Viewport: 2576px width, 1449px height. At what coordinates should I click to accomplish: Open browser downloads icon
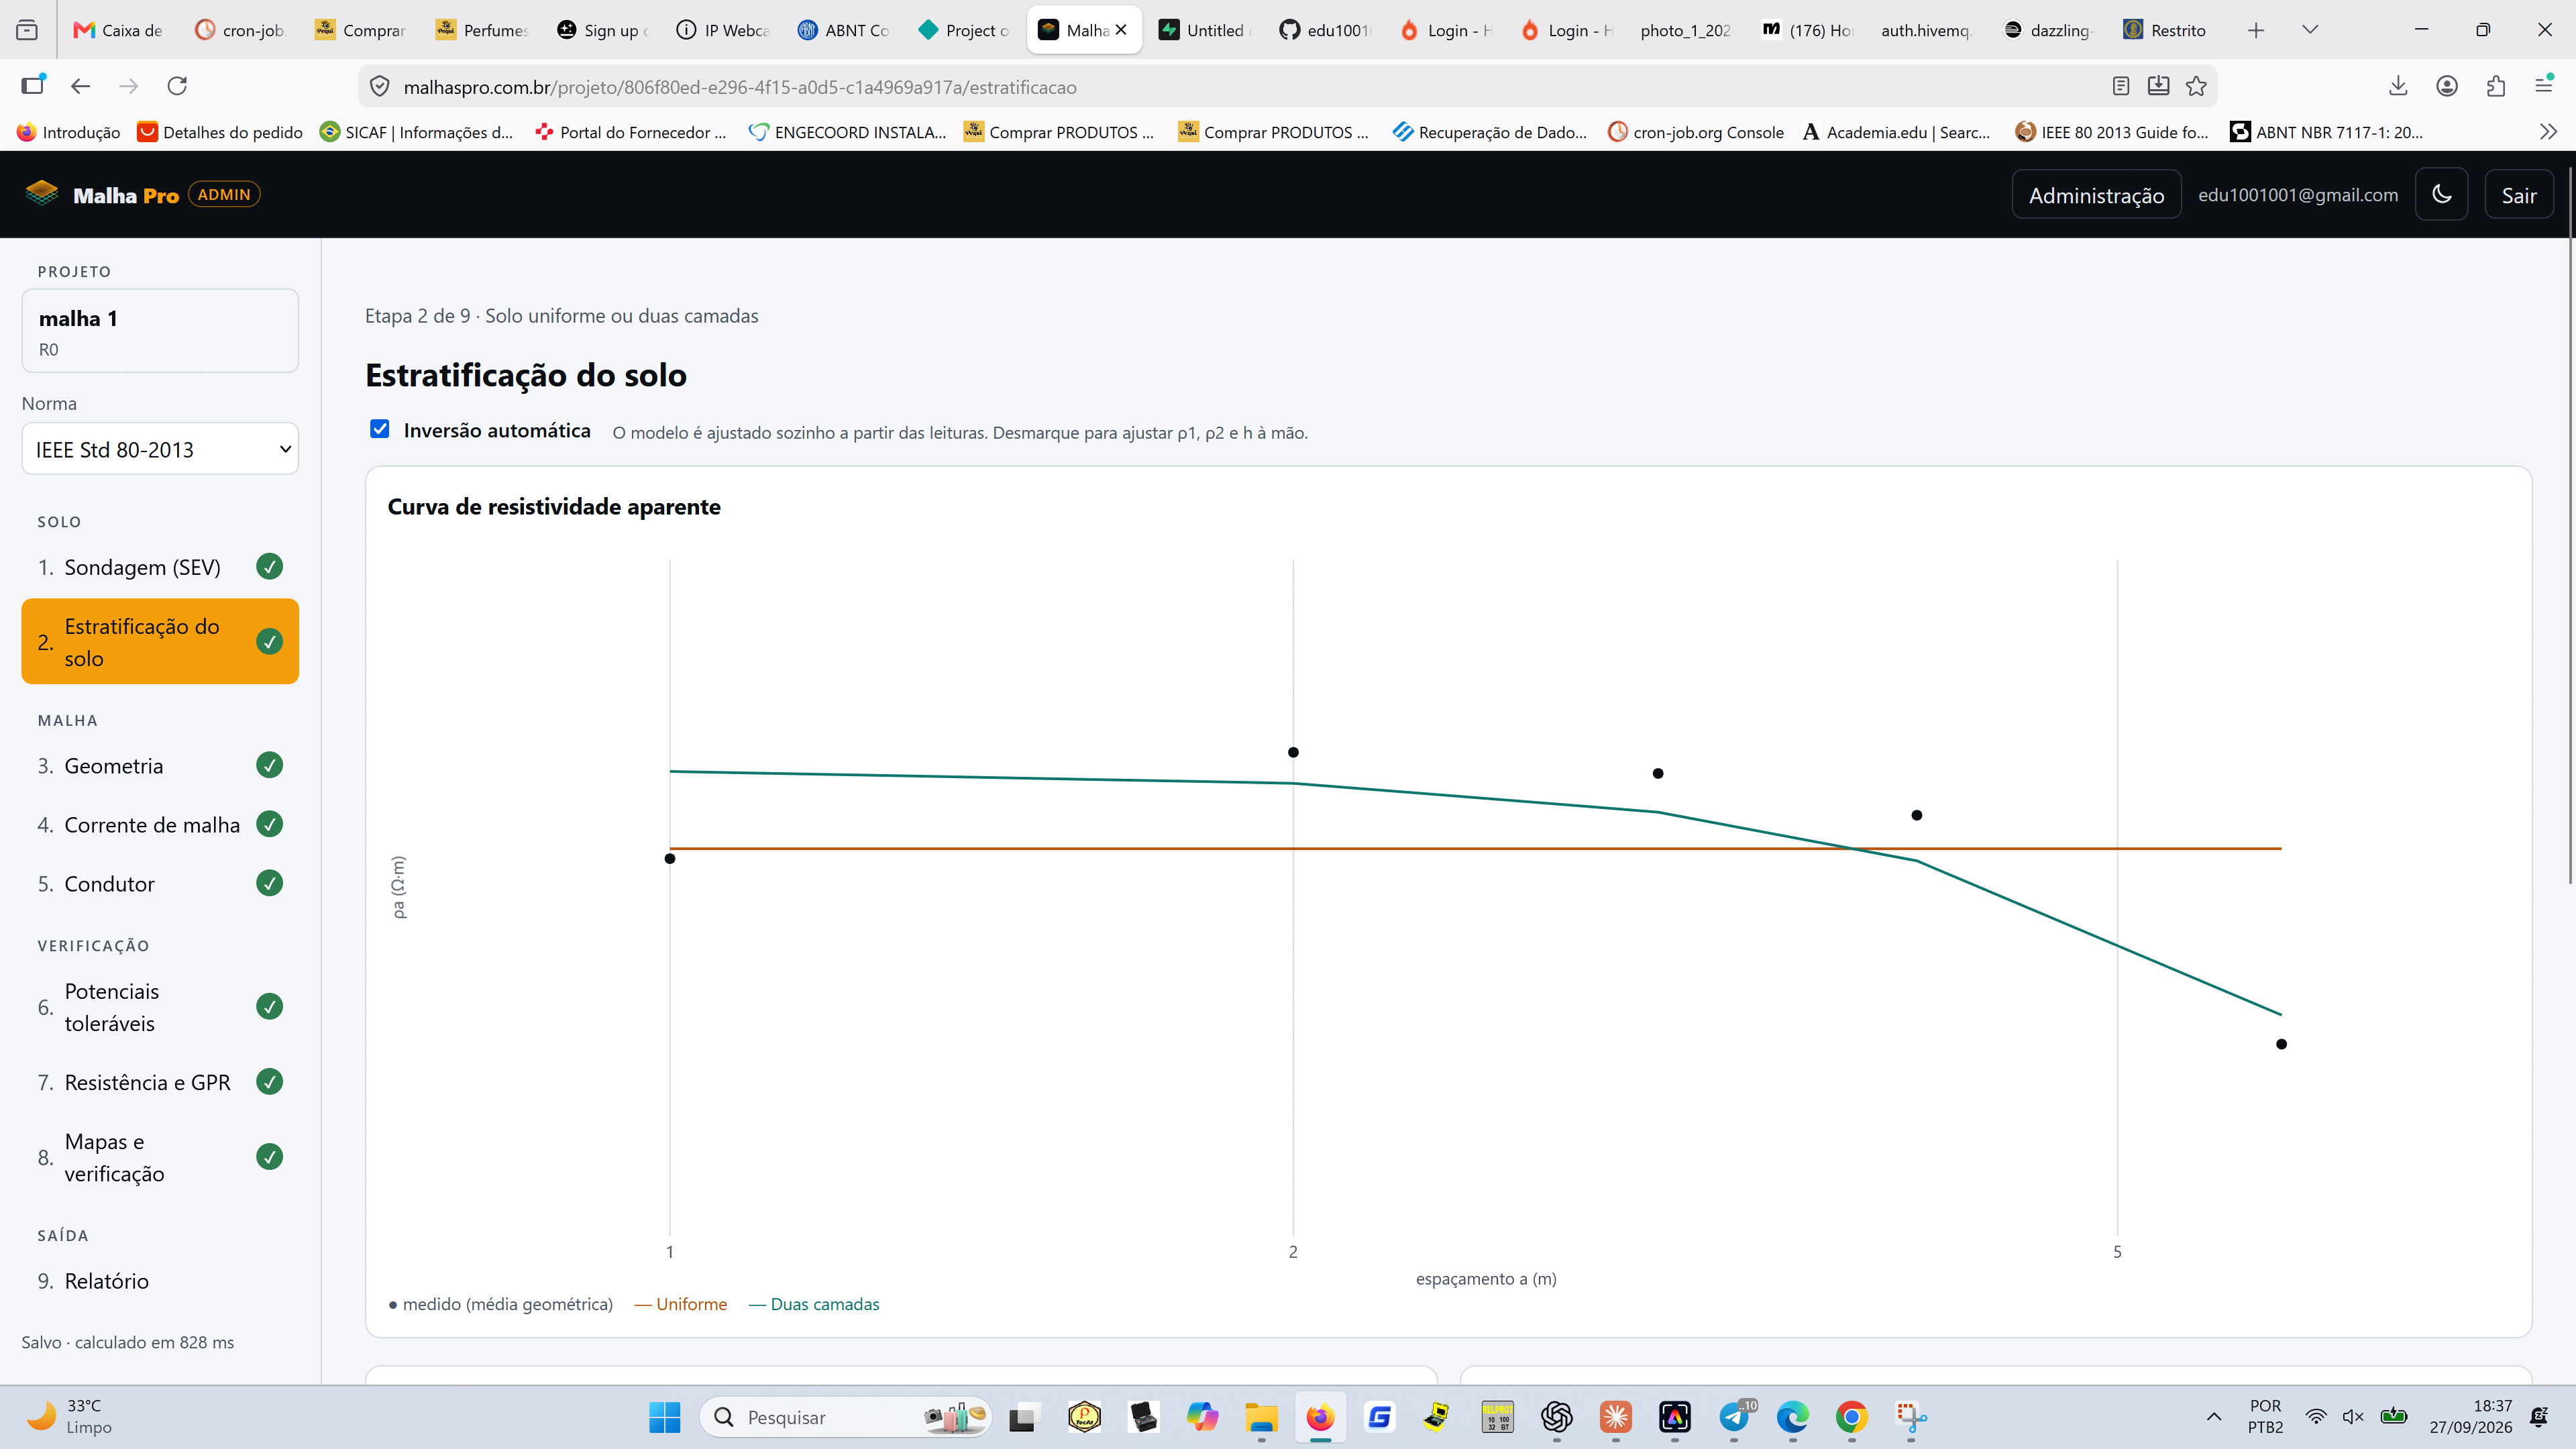coord(2398,86)
